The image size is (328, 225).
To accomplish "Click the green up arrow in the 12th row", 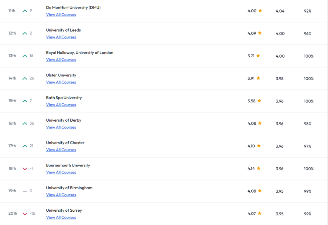I will click(25, 33).
